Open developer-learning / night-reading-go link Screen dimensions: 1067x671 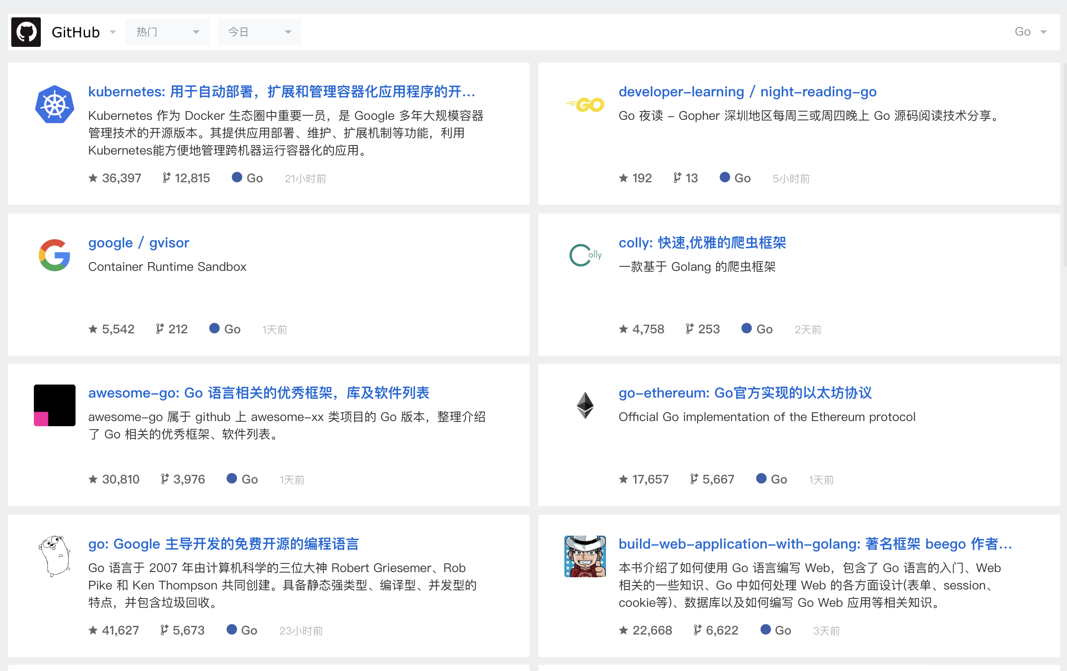pos(747,92)
